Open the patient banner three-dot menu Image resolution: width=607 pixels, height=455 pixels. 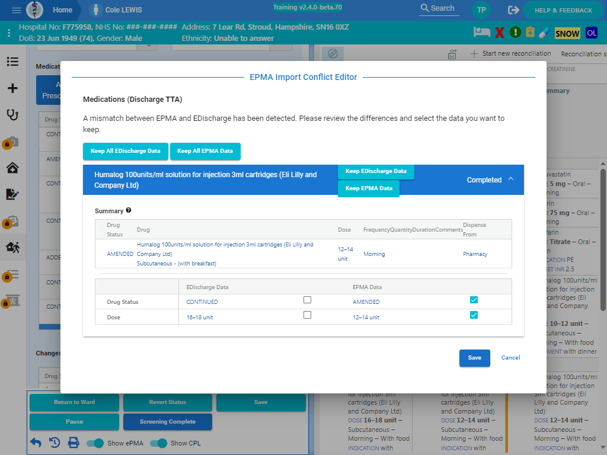pyautogui.click(x=8, y=33)
